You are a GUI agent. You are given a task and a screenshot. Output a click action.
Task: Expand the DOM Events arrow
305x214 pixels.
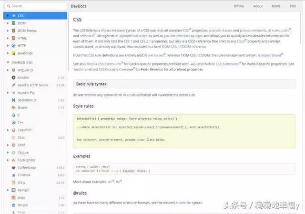[x=8, y=31]
